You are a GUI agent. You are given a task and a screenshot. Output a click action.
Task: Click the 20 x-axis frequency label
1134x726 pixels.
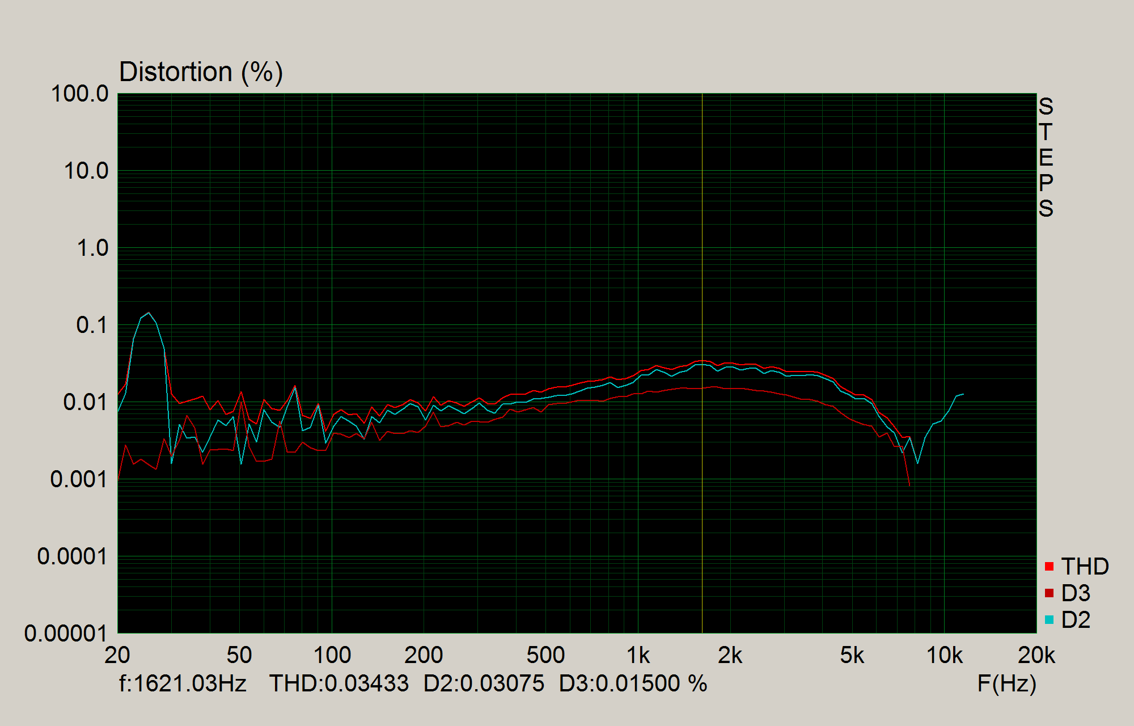117,655
